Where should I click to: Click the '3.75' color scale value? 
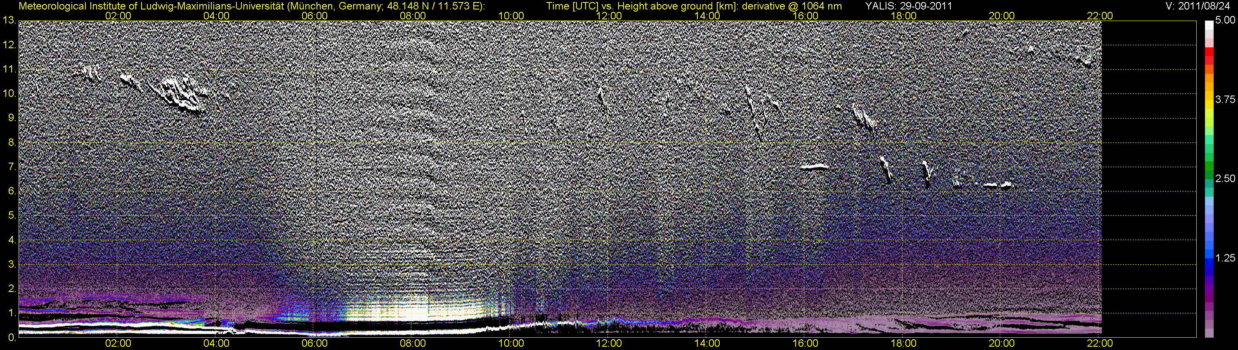click(1225, 100)
